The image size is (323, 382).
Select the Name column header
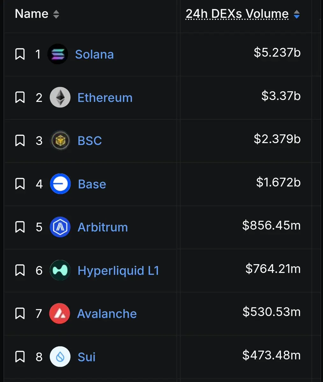[x=32, y=14]
